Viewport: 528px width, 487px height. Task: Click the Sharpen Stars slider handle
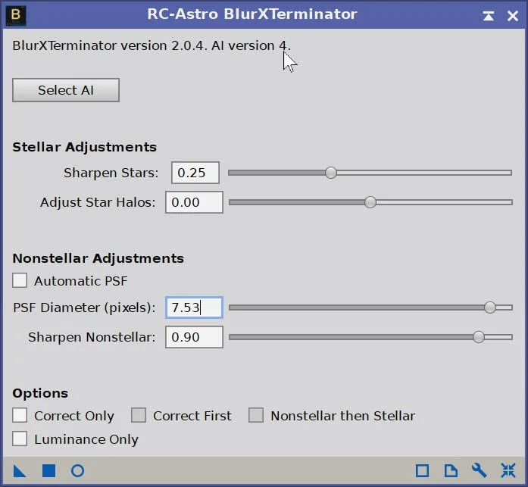pyautogui.click(x=331, y=173)
